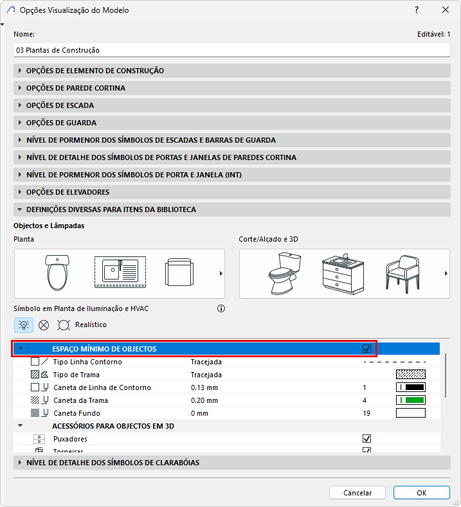Click the settings list vertical scrollbar
This screenshot has width=461, height=507.
pyautogui.click(x=446, y=375)
